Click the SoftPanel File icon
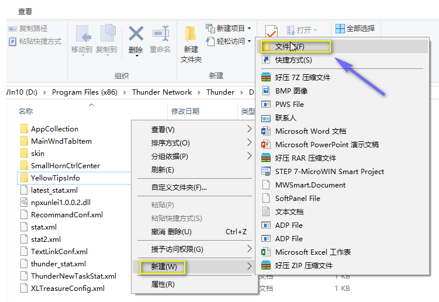Screen dimensions: 439x302 [x=266, y=198]
